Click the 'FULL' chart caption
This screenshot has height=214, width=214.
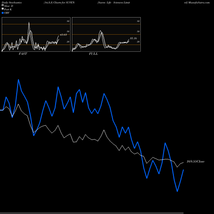(x=93, y=54)
